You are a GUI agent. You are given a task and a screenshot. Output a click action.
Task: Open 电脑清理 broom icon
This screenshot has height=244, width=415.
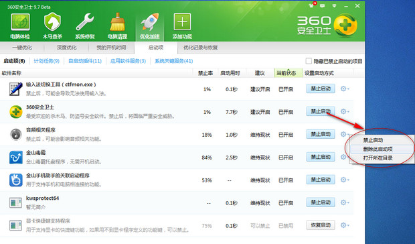tap(117, 22)
